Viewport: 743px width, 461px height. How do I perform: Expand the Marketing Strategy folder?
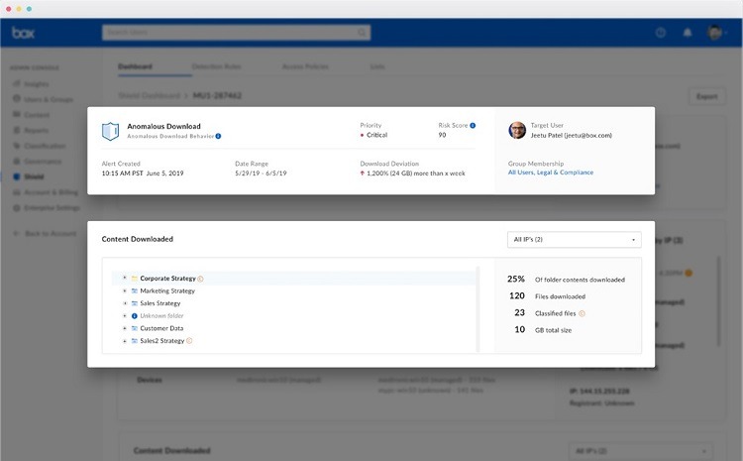click(125, 290)
